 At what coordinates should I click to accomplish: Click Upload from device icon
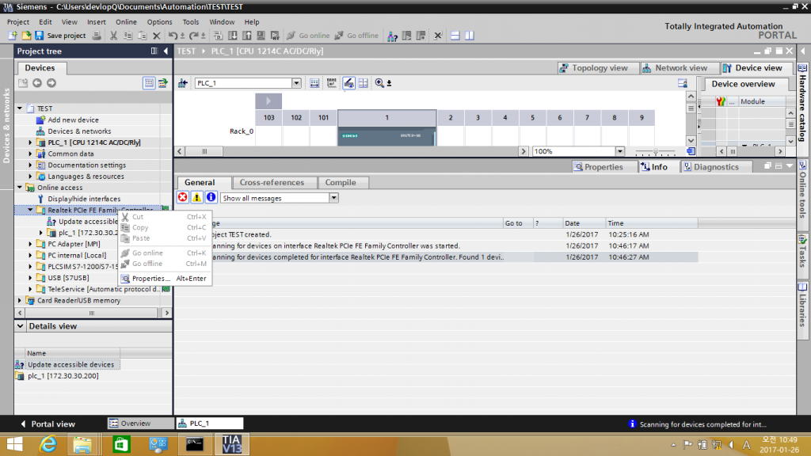(247, 36)
